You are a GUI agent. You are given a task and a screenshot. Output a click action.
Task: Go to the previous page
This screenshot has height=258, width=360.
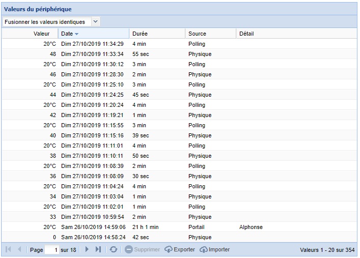19,249
